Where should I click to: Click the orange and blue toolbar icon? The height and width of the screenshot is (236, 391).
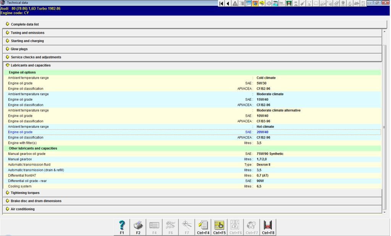click(255, 3)
